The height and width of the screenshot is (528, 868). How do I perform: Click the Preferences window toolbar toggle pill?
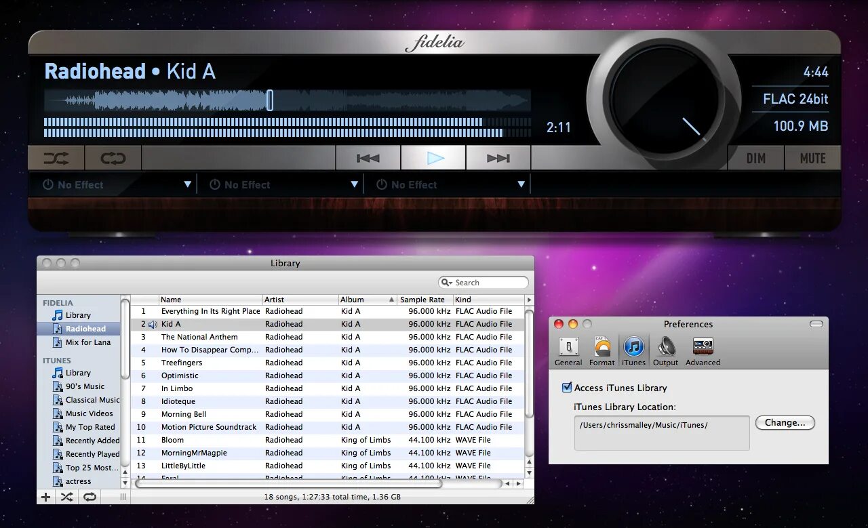(x=816, y=324)
